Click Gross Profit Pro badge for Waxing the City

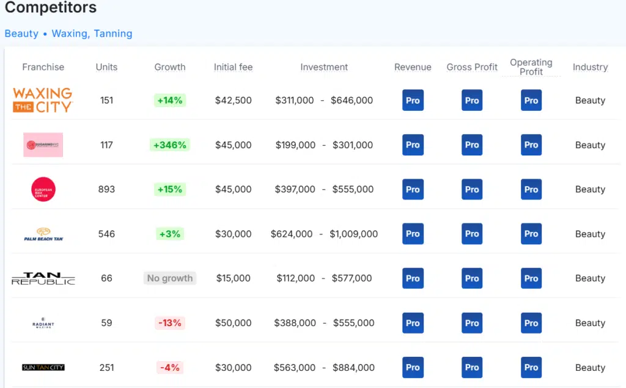(x=472, y=100)
